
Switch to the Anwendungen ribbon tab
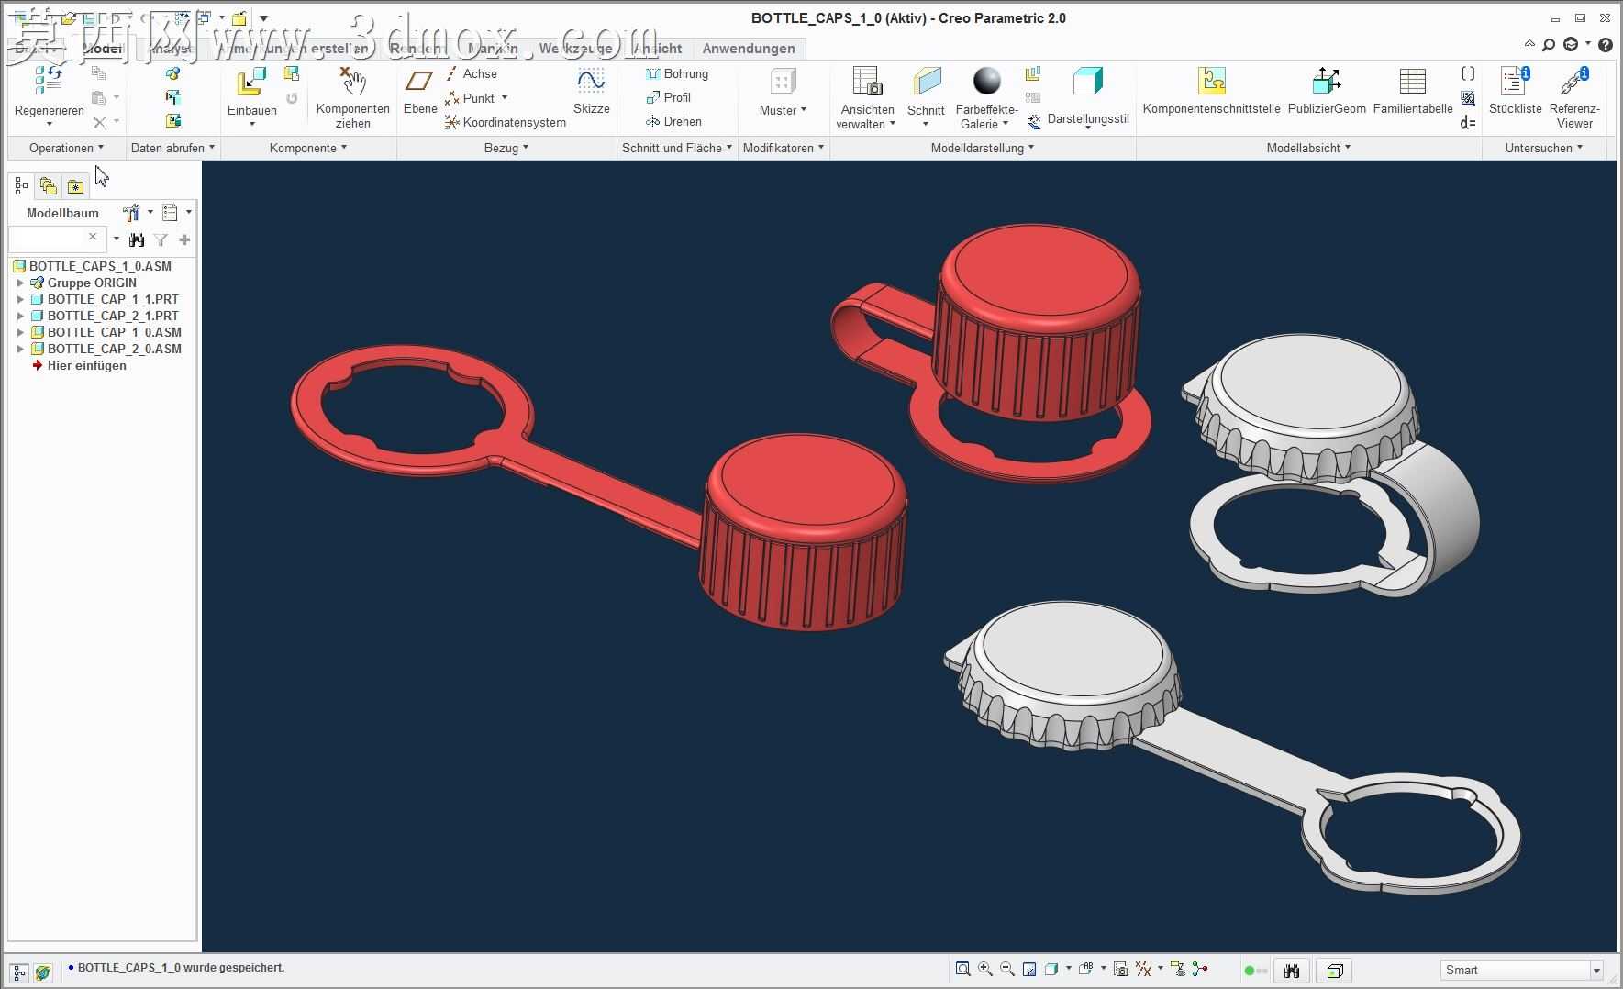(x=749, y=49)
